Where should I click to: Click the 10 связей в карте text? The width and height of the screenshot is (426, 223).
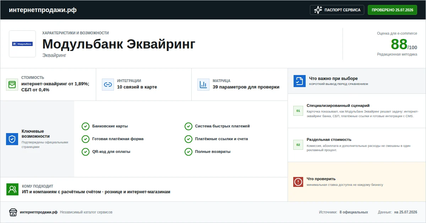point(137,87)
